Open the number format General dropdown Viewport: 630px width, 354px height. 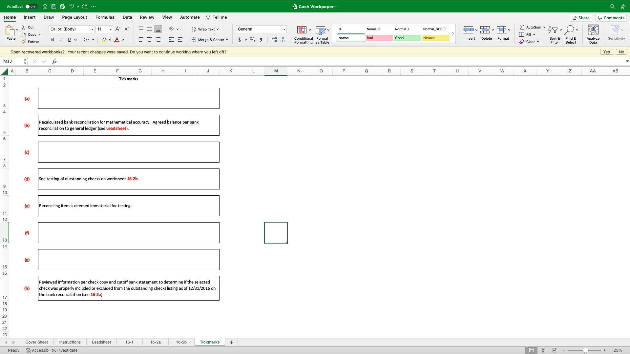click(284, 29)
